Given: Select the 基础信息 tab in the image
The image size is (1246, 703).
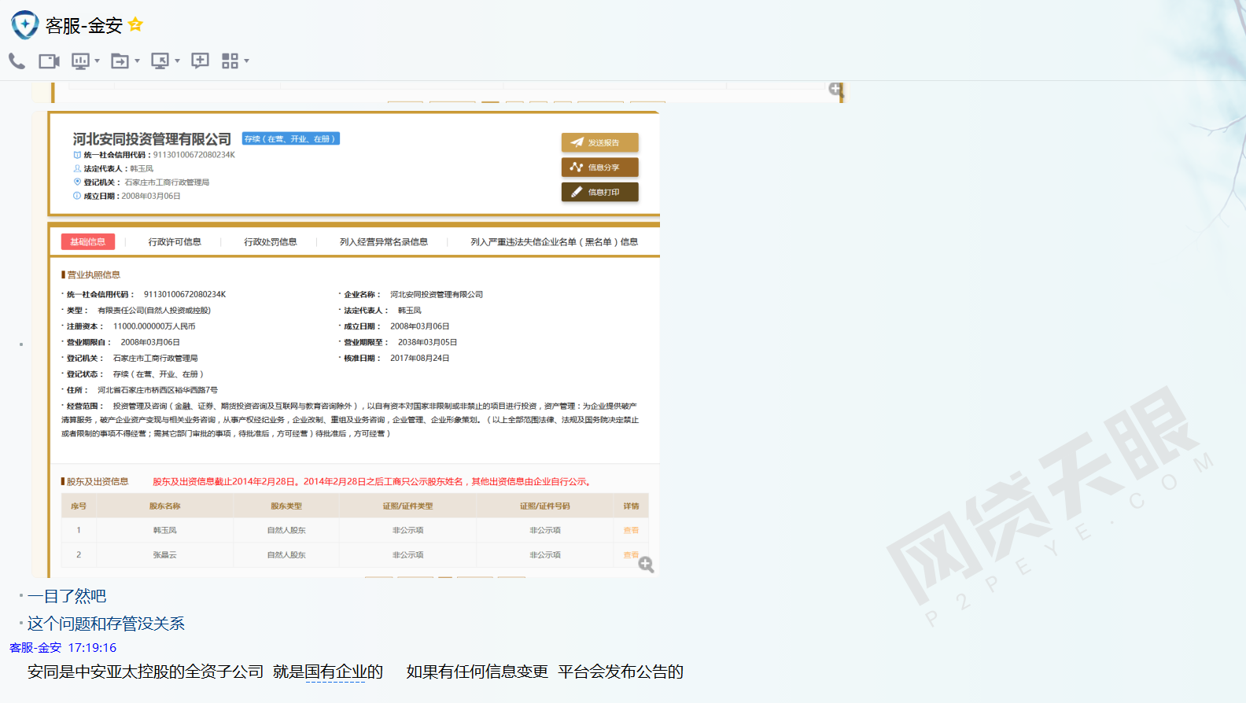Looking at the screenshot, I should (x=88, y=241).
